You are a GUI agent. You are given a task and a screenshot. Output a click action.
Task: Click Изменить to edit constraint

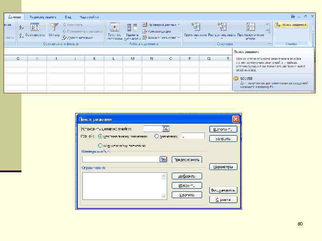[x=187, y=186]
